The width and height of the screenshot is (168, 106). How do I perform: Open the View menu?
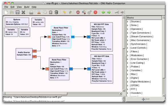click(19, 7)
